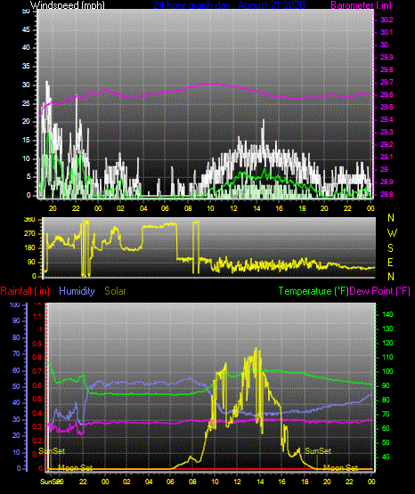Select the 06 hour label under windspeed chart
The width and height of the screenshot is (415, 494).
[x=165, y=208]
